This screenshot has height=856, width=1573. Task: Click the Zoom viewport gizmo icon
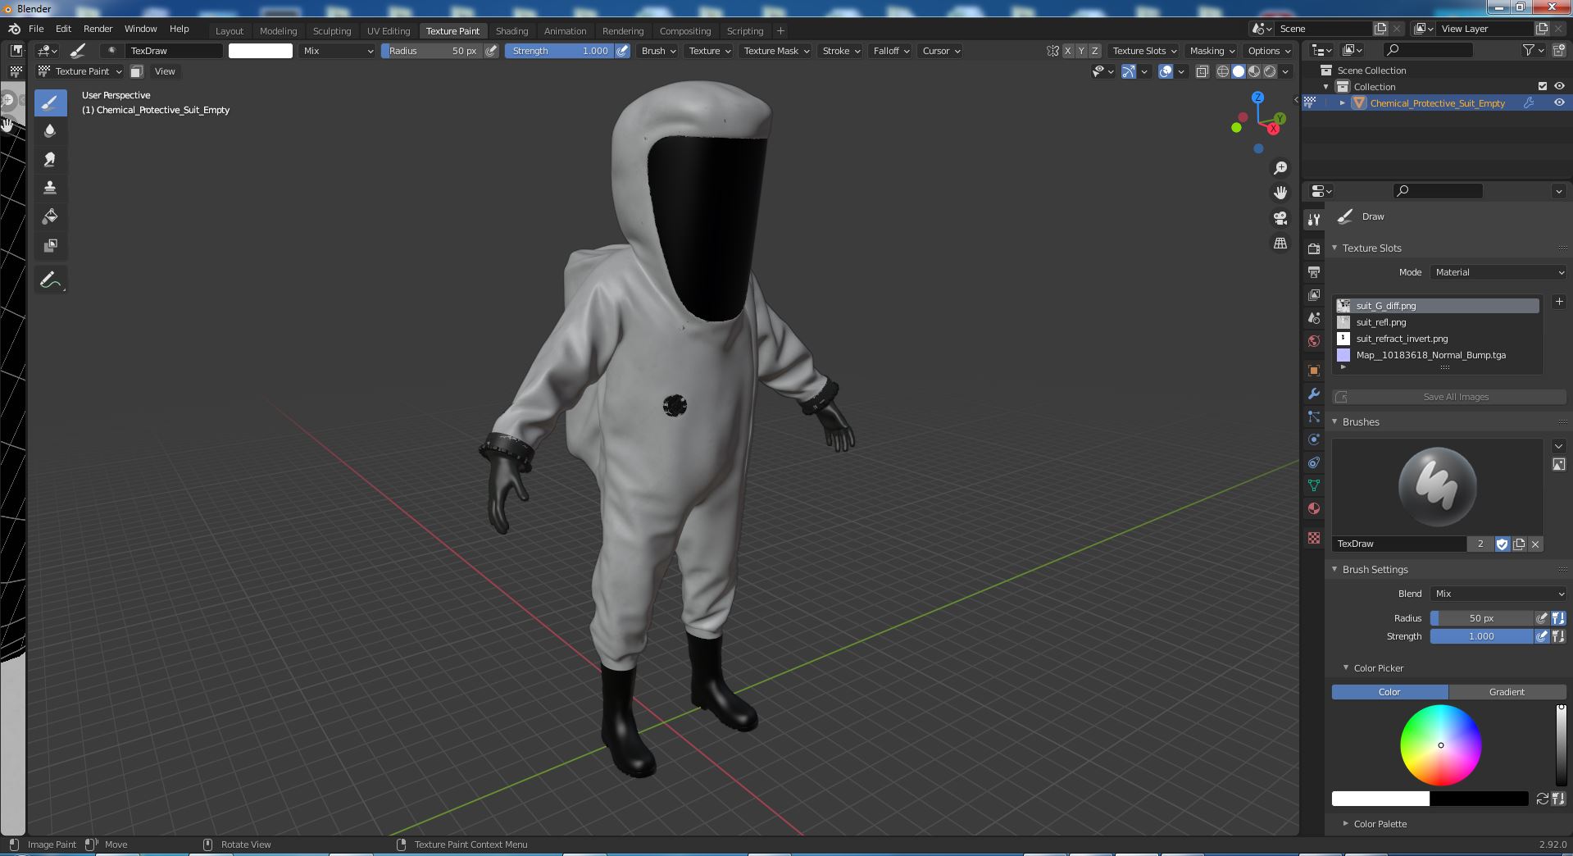tap(1280, 168)
